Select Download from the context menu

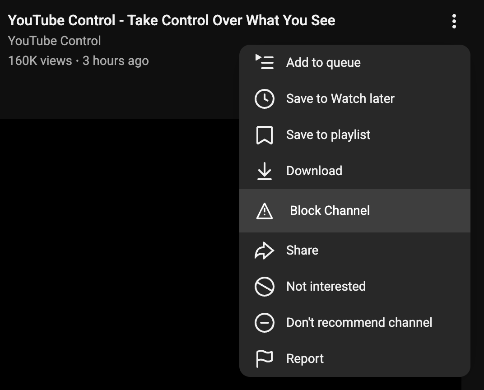(315, 171)
